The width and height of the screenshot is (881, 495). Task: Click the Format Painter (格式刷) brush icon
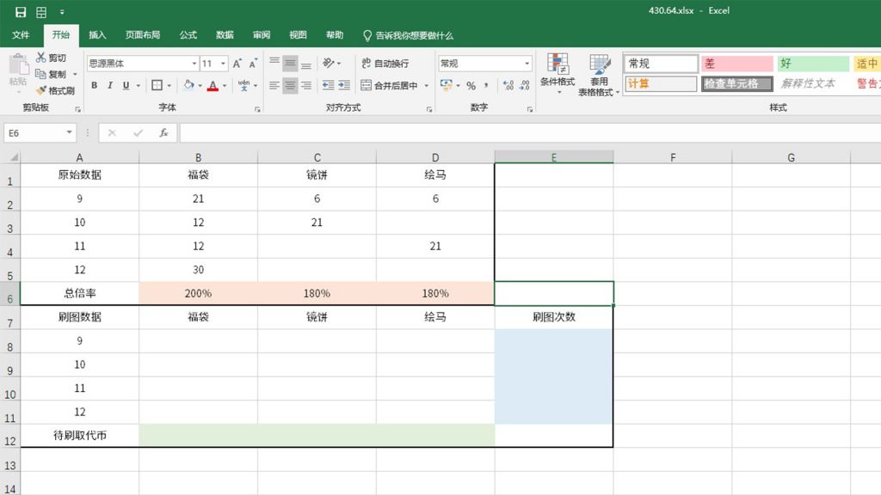tap(40, 90)
